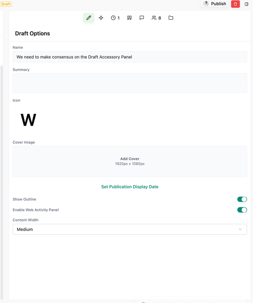This screenshot has height=303, width=253.
Task: Click the chevron on the Medium dropdown
Action: click(241, 229)
